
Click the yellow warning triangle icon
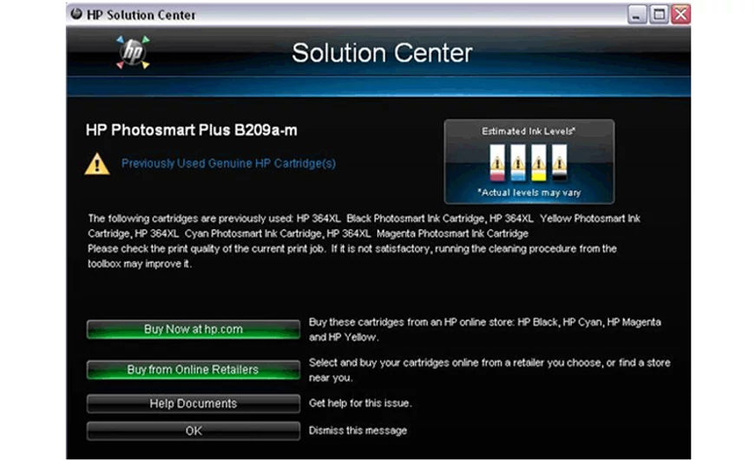click(x=97, y=164)
